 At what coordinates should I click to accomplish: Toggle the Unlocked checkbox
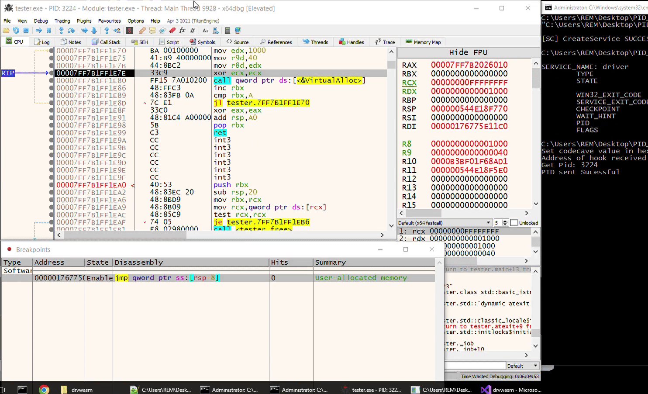[514, 223]
